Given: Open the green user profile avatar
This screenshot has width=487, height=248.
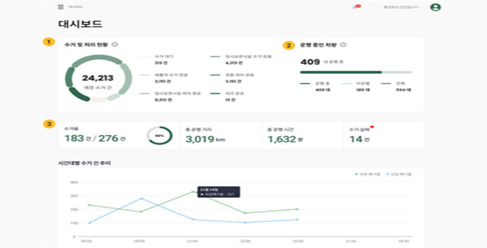Looking at the screenshot, I should coord(436,7).
